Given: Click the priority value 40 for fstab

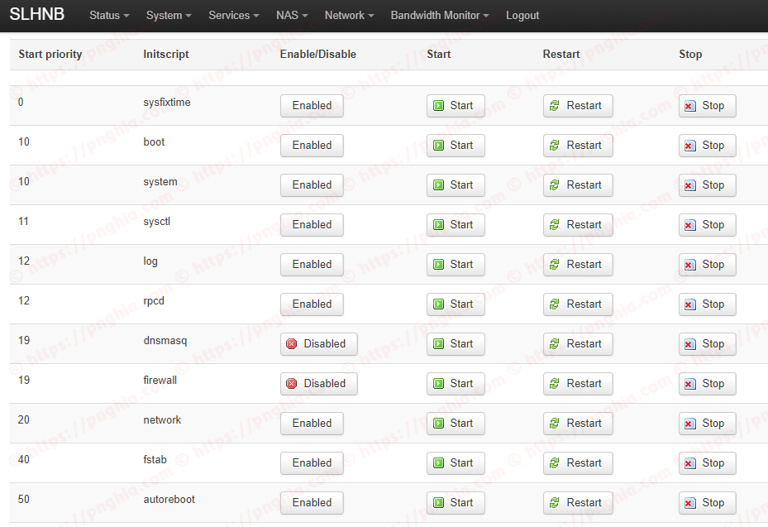Looking at the screenshot, I should coord(23,460).
